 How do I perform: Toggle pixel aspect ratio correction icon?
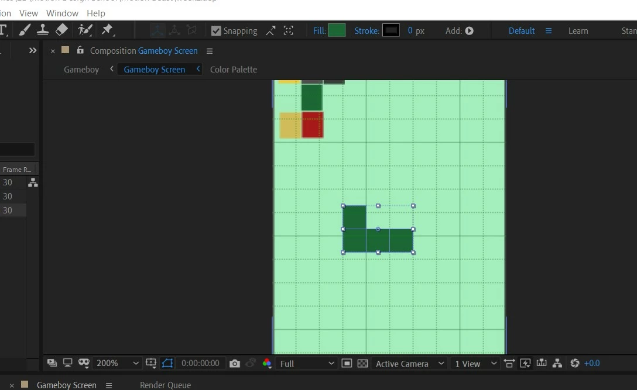click(509, 363)
